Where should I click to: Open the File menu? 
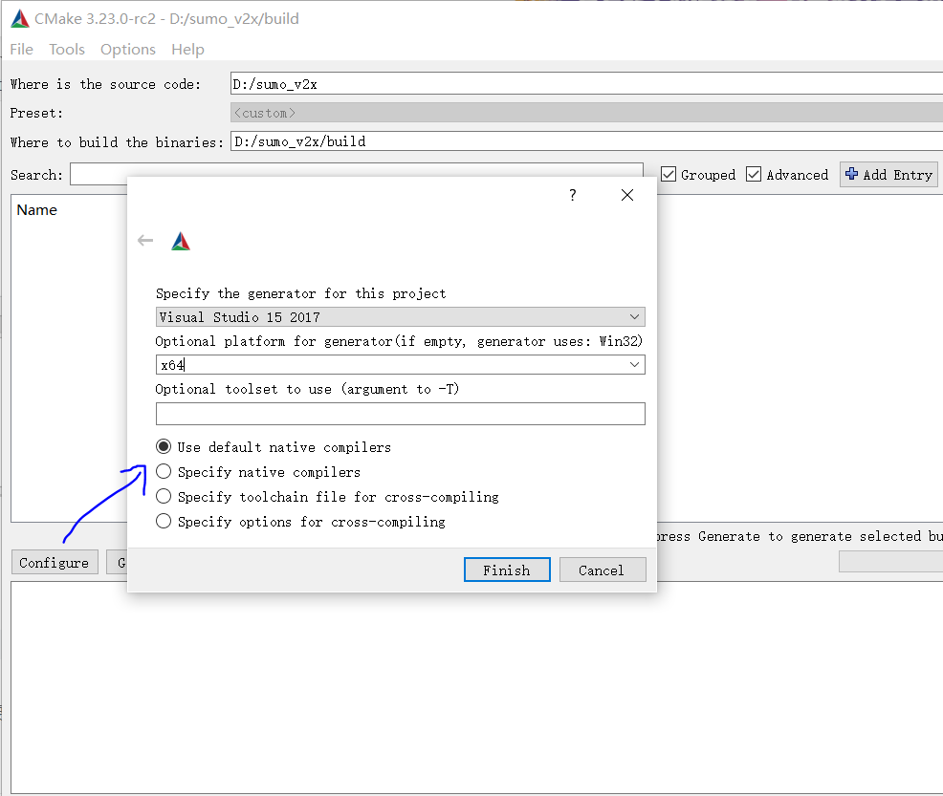[22, 50]
